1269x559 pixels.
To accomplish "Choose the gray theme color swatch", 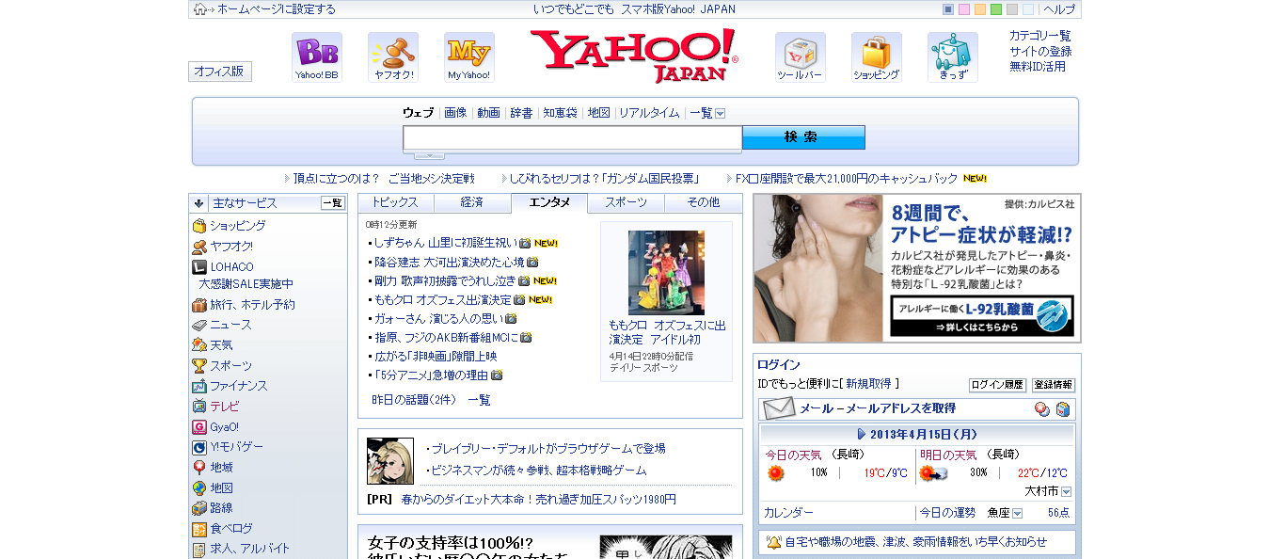I will tap(1012, 9).
